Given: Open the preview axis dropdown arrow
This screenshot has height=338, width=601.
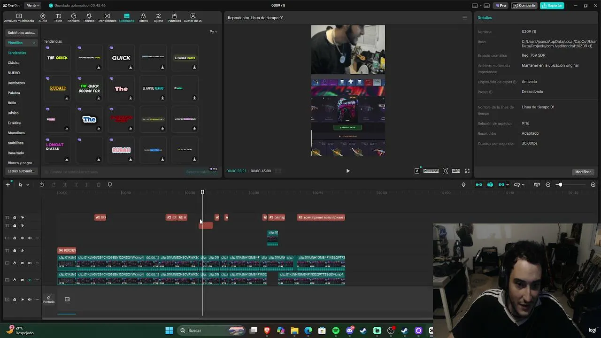Looking at the screenshot, I should coord(523,185).
